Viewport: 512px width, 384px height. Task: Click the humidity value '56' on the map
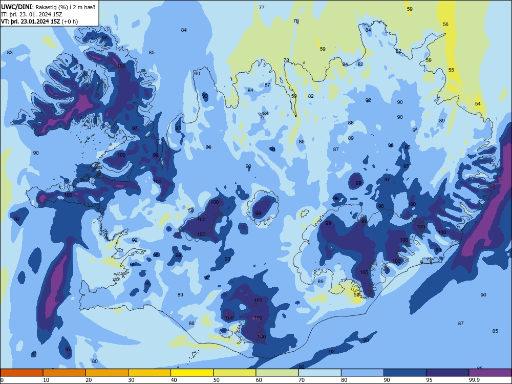(x=445, y=25)
